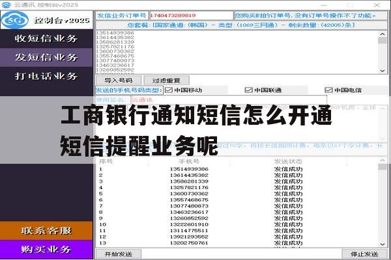Screen dimensions: 391x260
Task: Select table row with number 13921293552
Action: (237, 237)
